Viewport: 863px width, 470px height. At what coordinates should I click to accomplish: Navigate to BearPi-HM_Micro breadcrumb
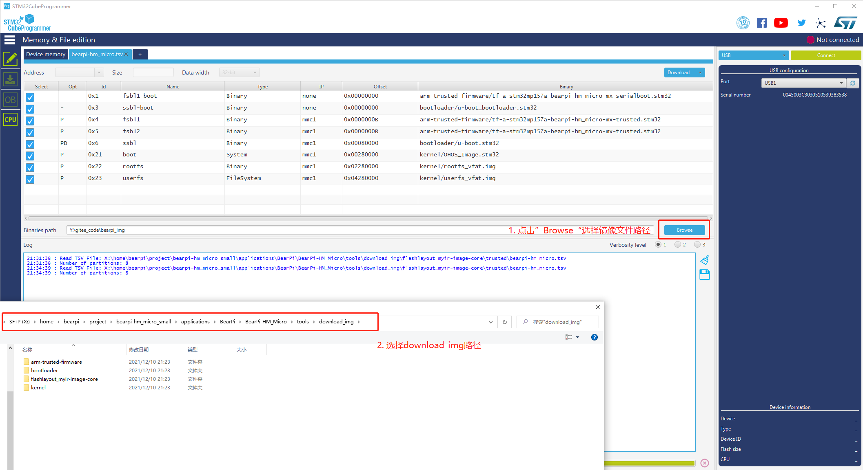tap(266, 322)
